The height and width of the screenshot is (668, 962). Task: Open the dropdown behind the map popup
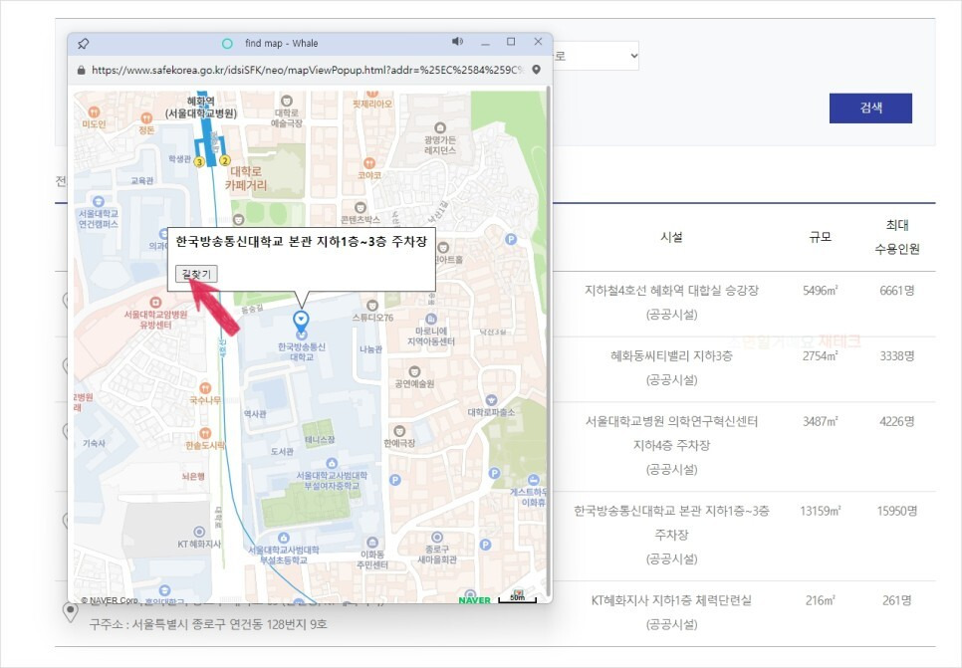point(596,56)
